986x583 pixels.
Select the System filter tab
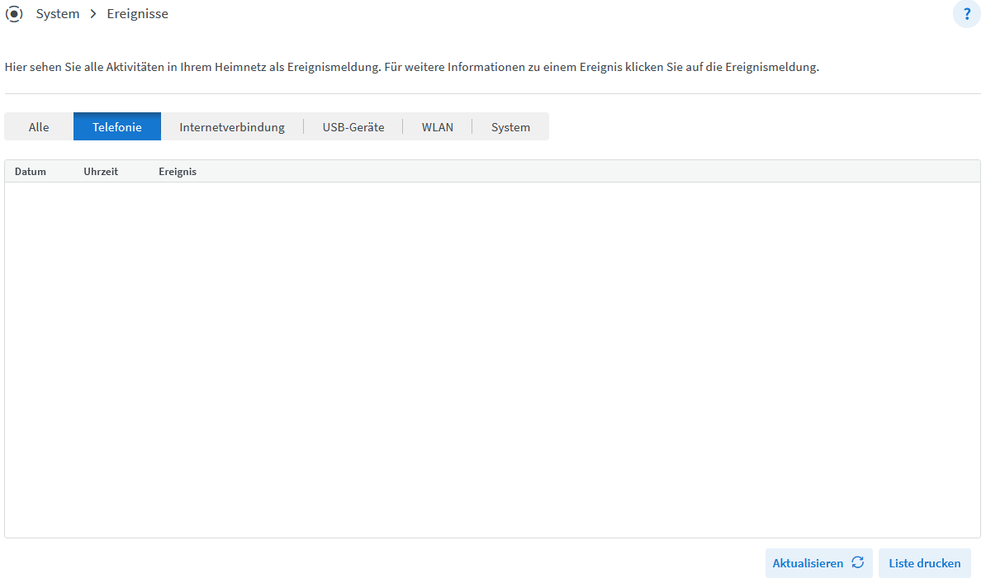pyautogui.click(x=510, y=127)
